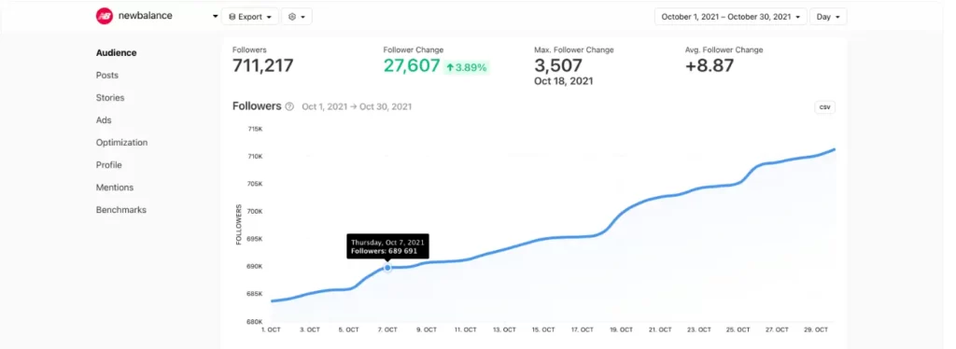Click the 711,217 followers value
Viewport: 956px width, 349px height.
pos(262,65)
